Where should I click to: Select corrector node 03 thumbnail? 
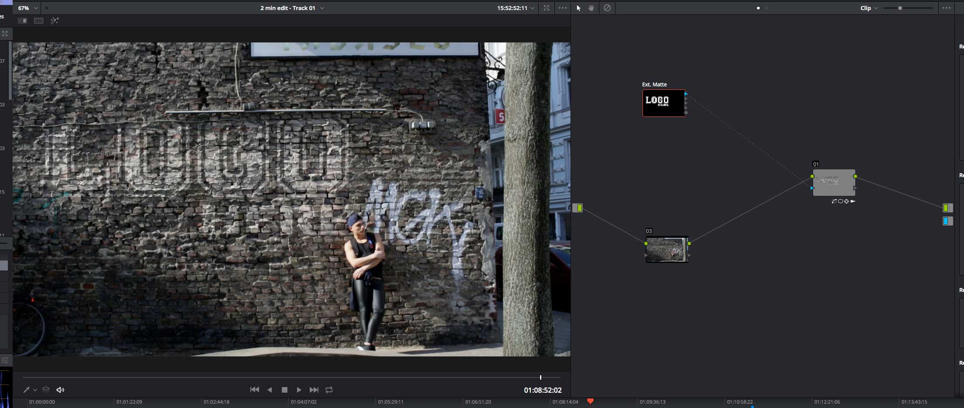click(667, 250)
